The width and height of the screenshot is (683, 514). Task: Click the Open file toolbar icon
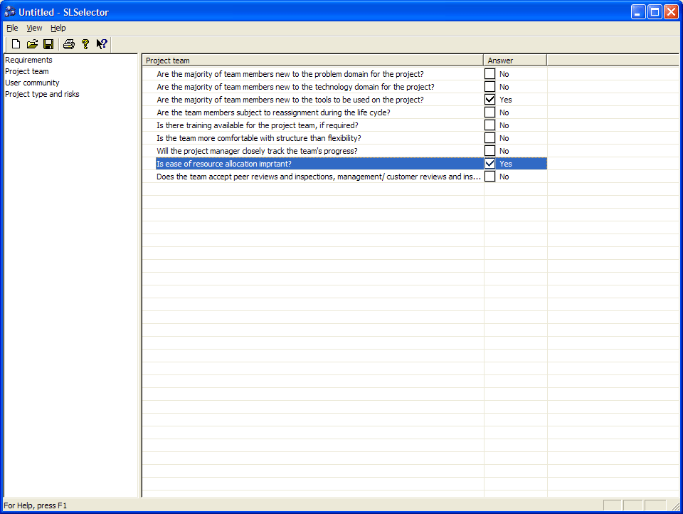point(32,44)
